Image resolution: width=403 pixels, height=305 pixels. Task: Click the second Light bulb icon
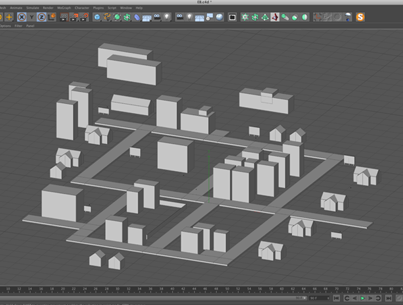click(x=190, y=17)
